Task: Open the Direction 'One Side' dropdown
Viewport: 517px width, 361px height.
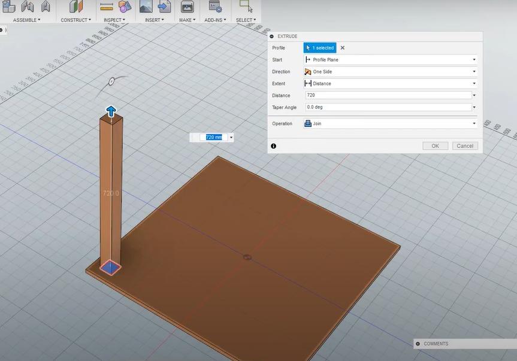Action: tap(390, 71)
